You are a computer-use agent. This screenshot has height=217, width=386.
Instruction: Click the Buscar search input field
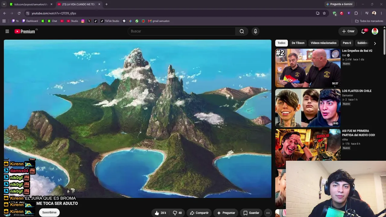[x=182, y=31]
